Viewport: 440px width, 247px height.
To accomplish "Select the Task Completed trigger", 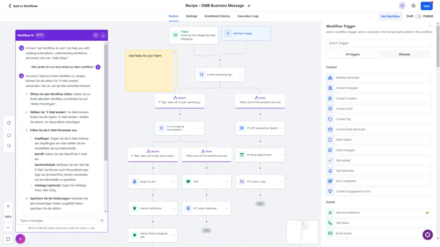I will pyautogui.click(x=378, y=181).
